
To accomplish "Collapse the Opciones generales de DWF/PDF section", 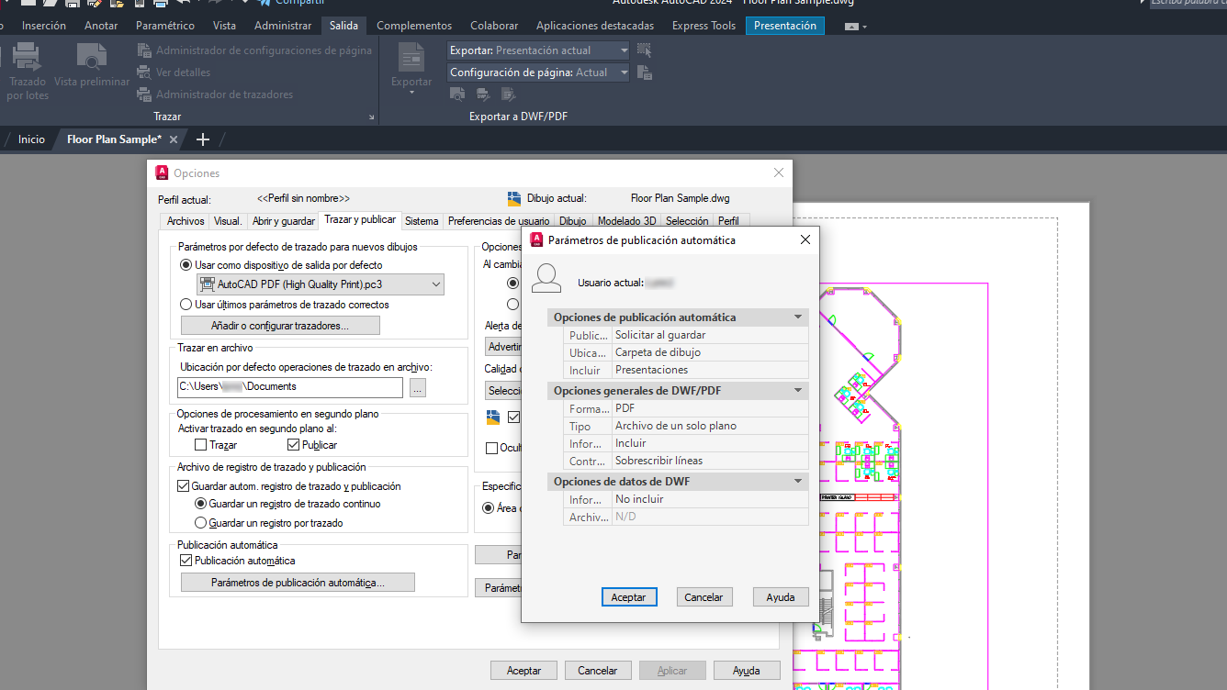I will [798, 391].
